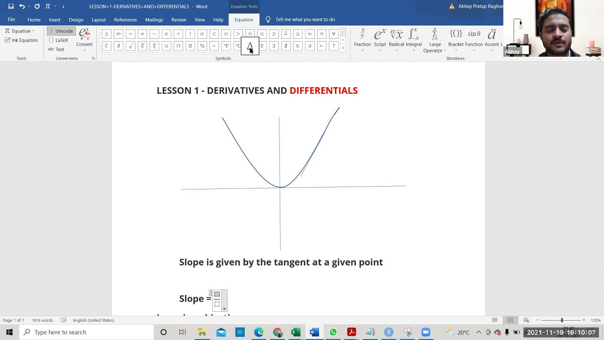Open the File menu
Screen dimensions: 604x340
pos(11,19)
